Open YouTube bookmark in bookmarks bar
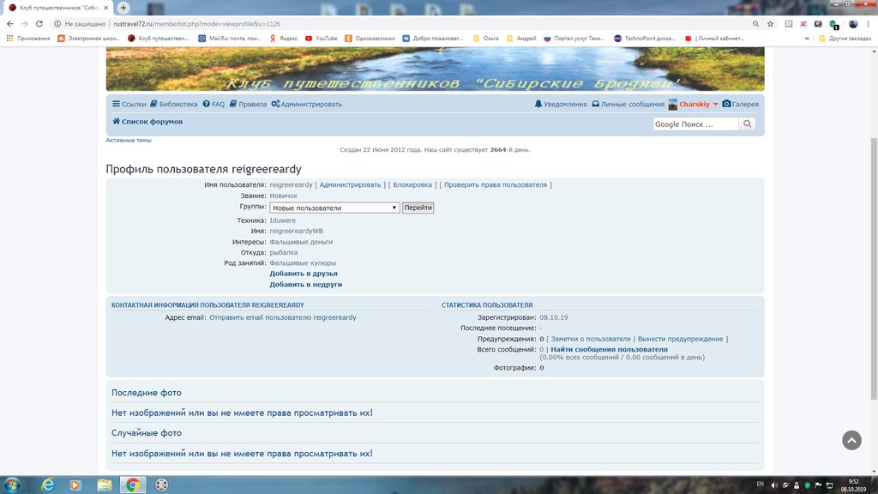Screen dimensions: 878x494 point(322,39)
